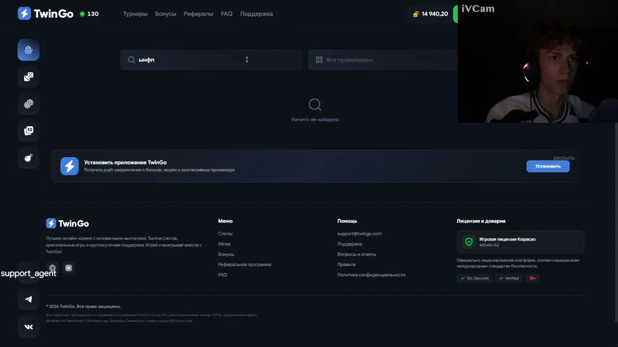Open the Политика конфиденциальности link

(x=371, y=275)
